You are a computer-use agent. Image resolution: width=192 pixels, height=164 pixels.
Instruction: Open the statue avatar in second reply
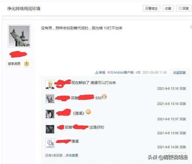[50, 99]
